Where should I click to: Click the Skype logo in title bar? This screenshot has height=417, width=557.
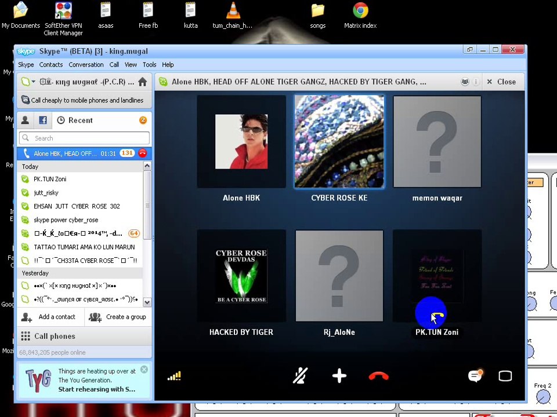[x=26, y=52]
